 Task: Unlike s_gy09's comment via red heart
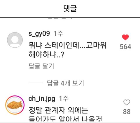pos(125,37)
